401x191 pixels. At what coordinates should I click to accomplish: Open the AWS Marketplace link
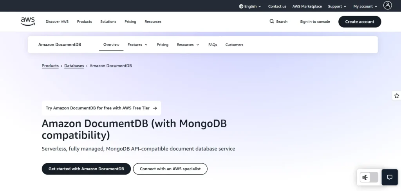pyautogui.click(x=307, y=6)
